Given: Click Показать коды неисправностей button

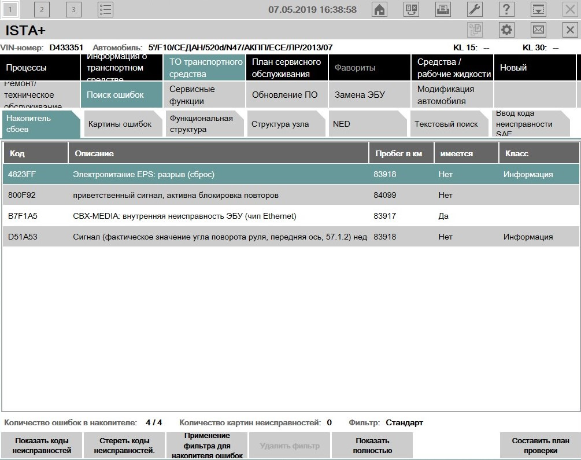Looking at the screenshot, I should 42,446.
